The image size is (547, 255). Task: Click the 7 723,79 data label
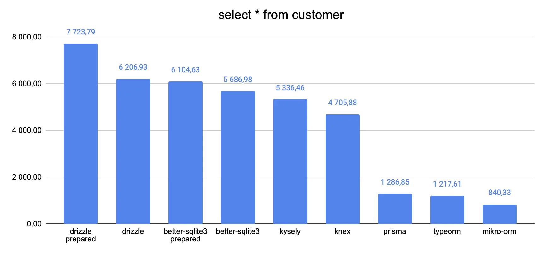point(80,32)
